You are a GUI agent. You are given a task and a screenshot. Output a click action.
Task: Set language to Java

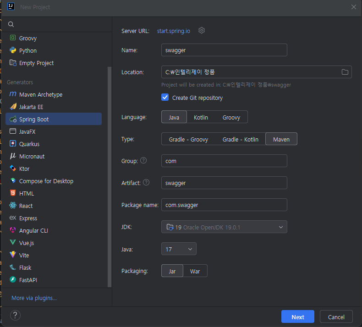(x=174, y=117)
